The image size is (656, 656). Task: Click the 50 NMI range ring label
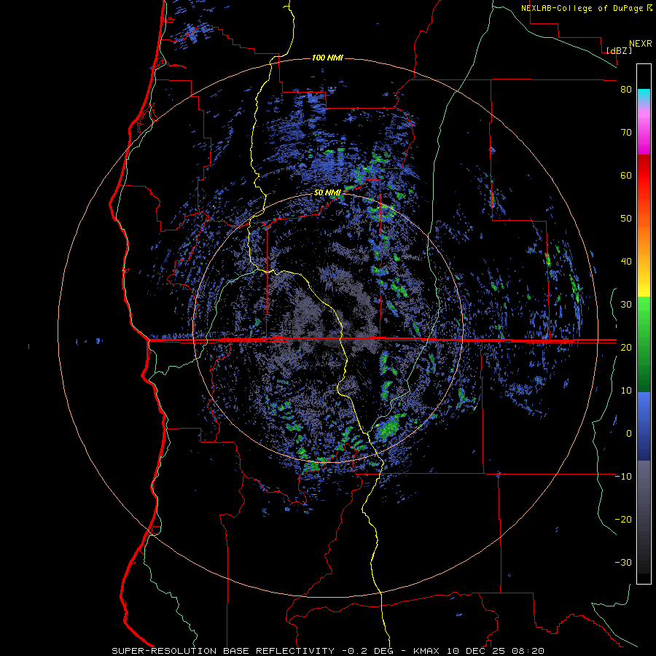pos(327,193)
